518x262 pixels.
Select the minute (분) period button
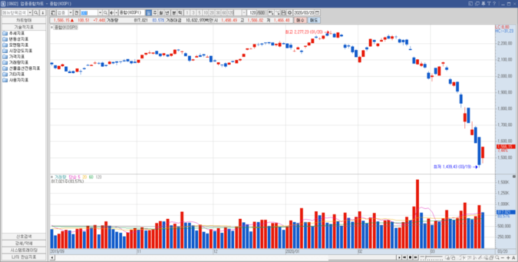click(174, 13)
